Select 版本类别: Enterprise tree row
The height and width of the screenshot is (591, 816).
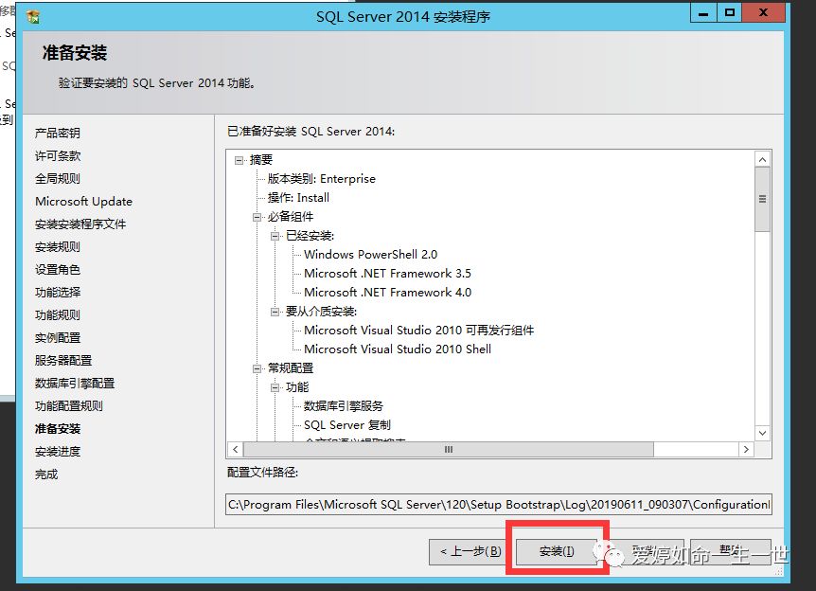(x=322, y=179)
